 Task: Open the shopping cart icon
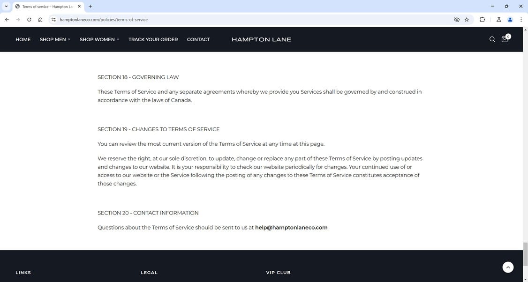click(x=505, y=39)
